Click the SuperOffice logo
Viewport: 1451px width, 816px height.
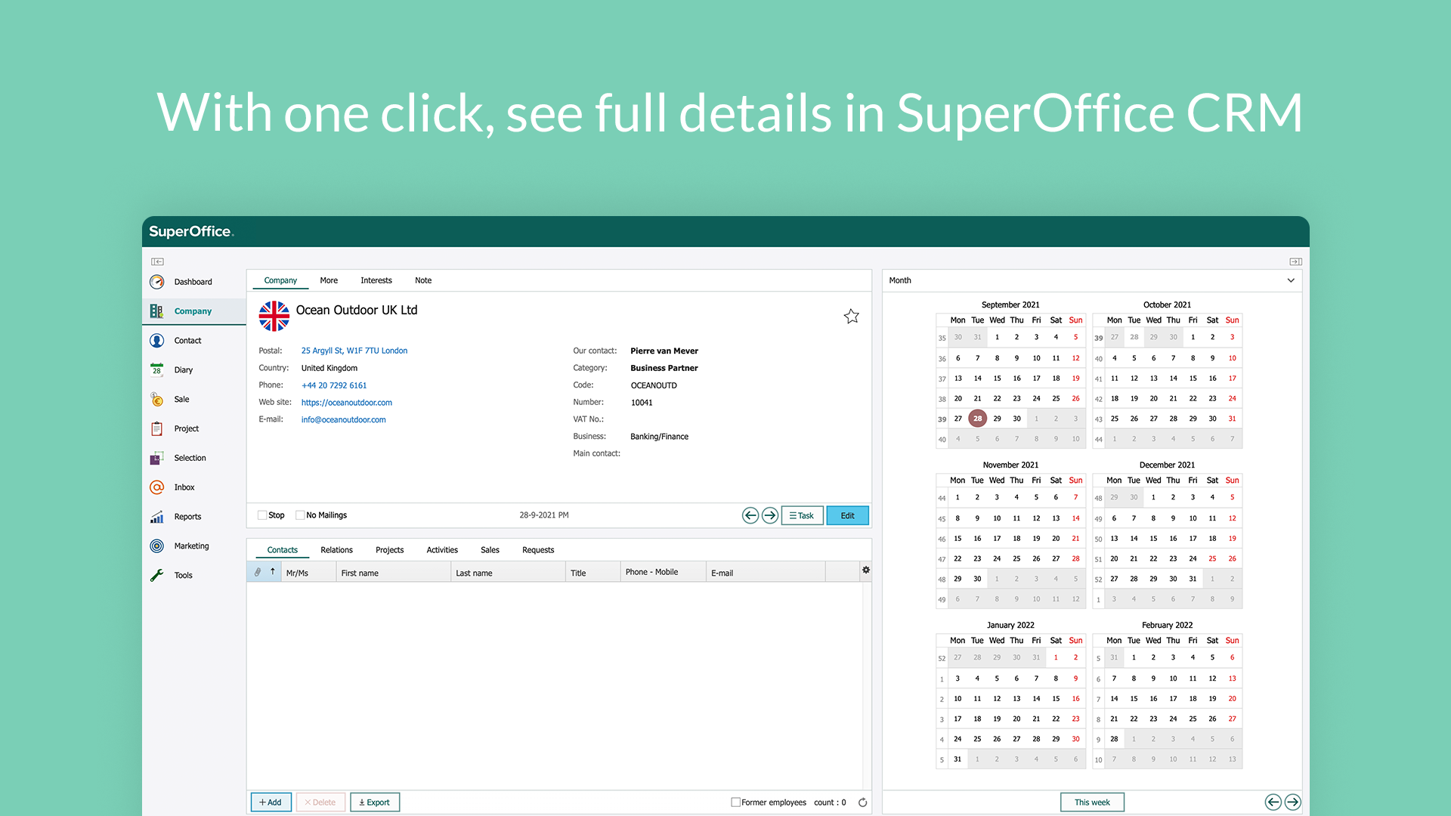pos(191,231)
